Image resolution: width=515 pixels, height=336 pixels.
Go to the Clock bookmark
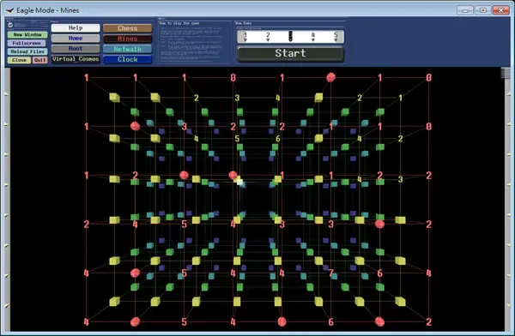click(x=127, y=59)
